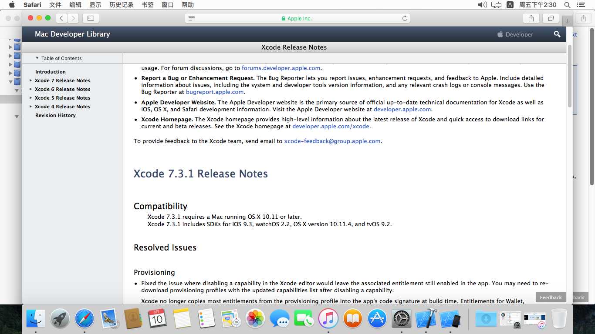Follow bugreport.apple.com link
The image size is (595, 334).
(x=215, y=92)
